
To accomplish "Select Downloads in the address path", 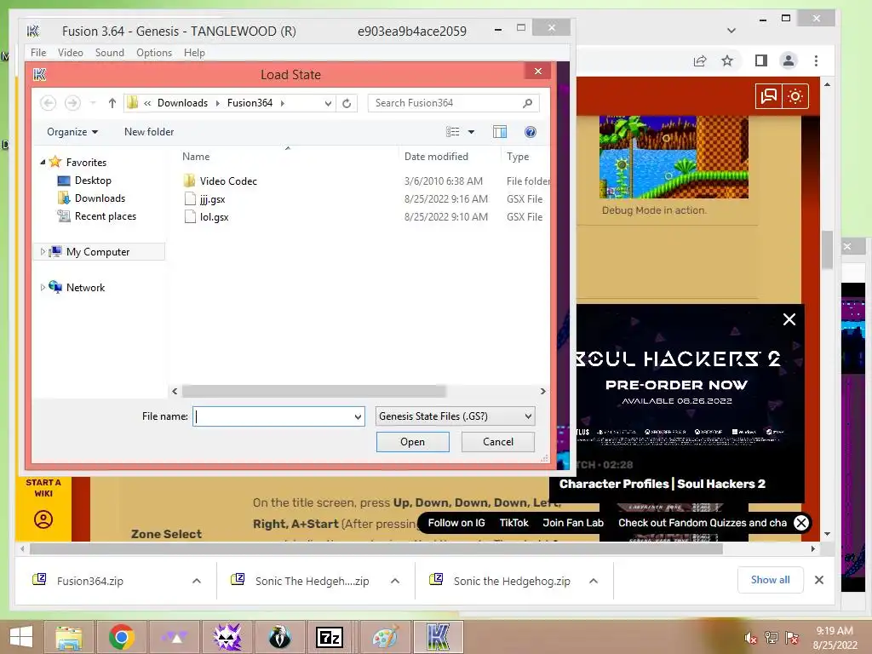I will pos(182,103).
